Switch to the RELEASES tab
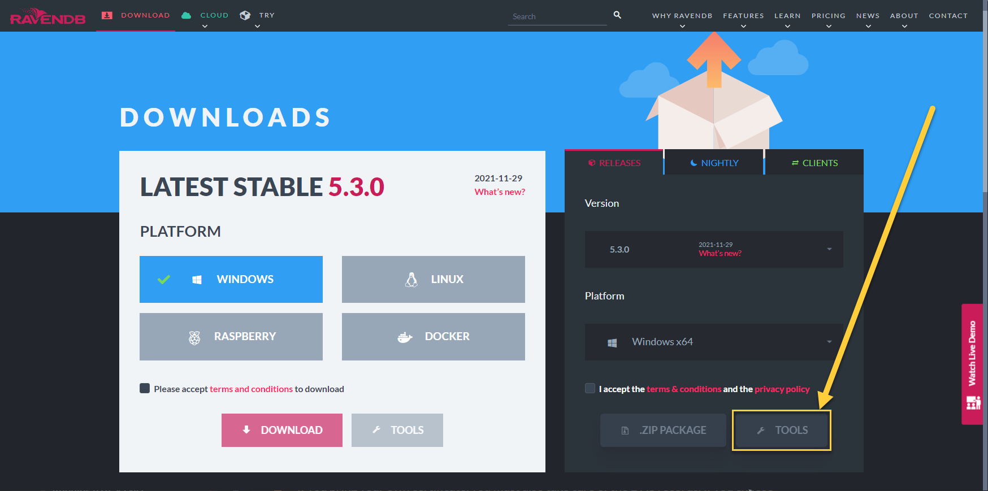988x491 pixels. tap(614, 163)
